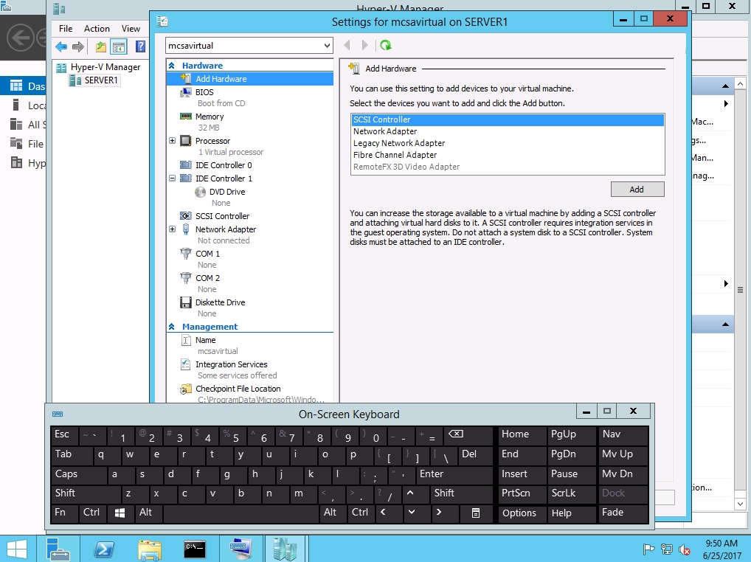Click the Windows logo key on keyboard
Screen dimensions: 751x562
point(120,513)
